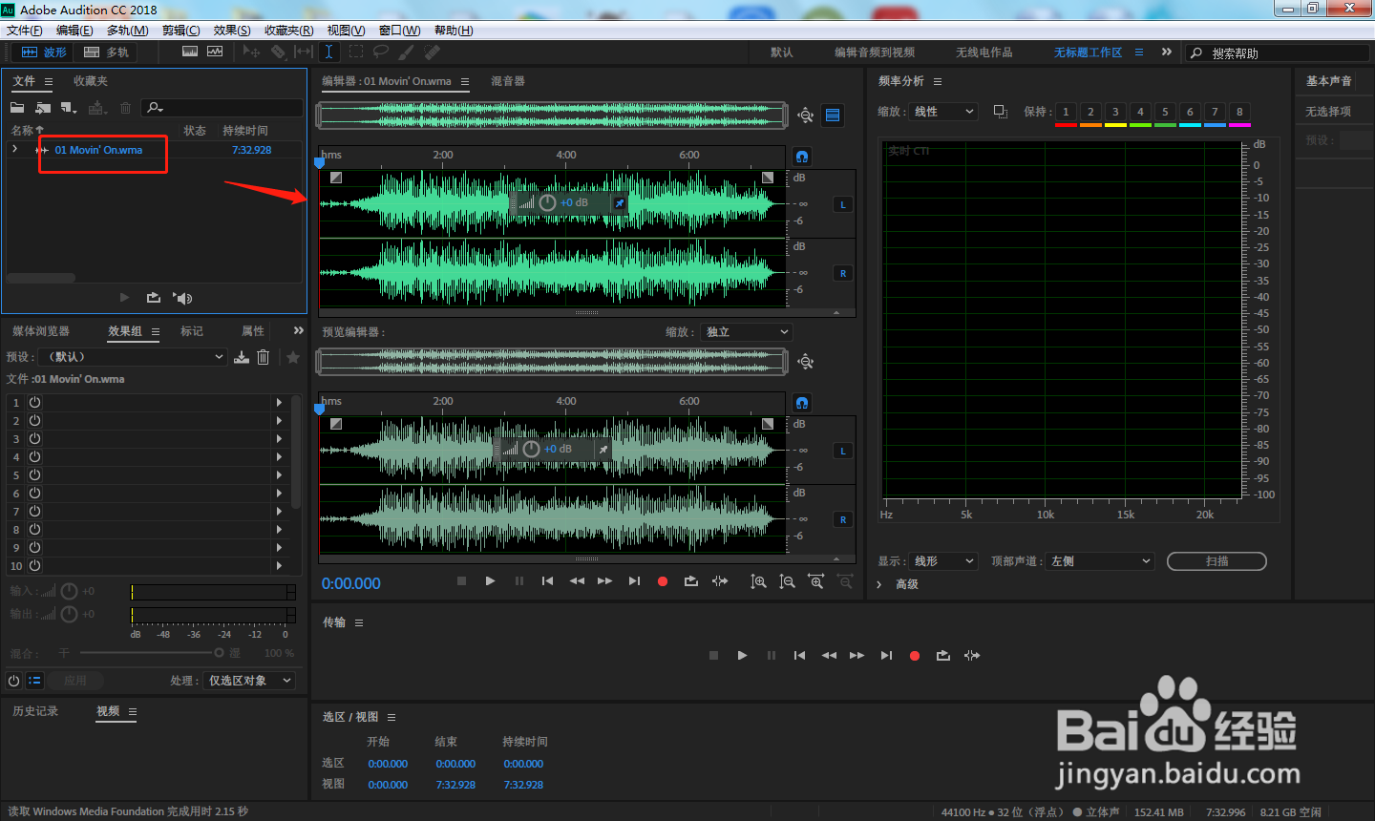
Task: Click snapshot icon next to hold label
Action: (1000, 112)
